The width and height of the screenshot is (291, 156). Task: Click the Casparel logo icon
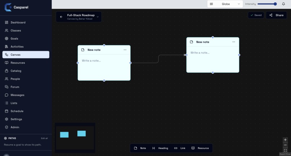pyautogui.click(x=8, y=7)
